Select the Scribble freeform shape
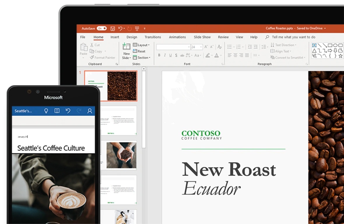Viewport: 344px width, 224px height. point(314,56)
